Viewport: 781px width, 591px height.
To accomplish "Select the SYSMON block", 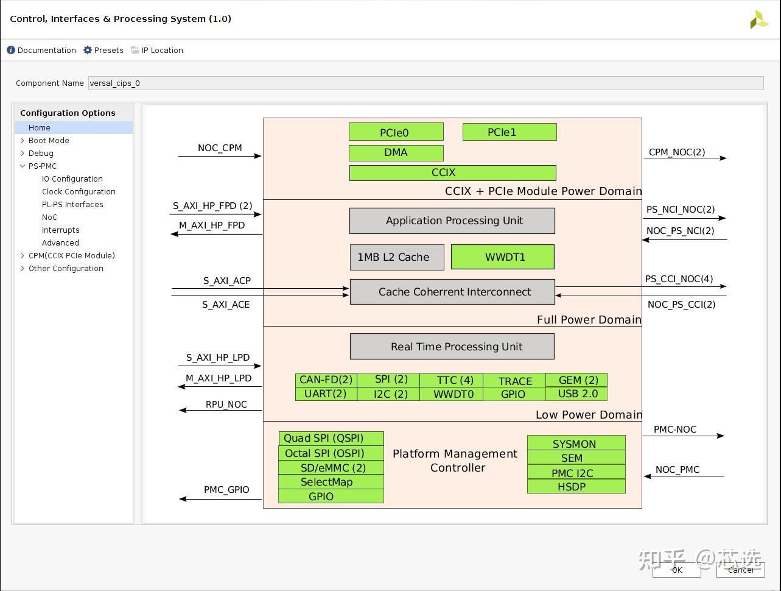I will 575,444.
